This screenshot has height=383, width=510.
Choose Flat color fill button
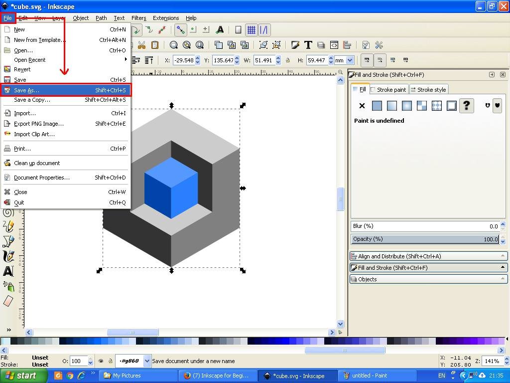click(377, 106)
